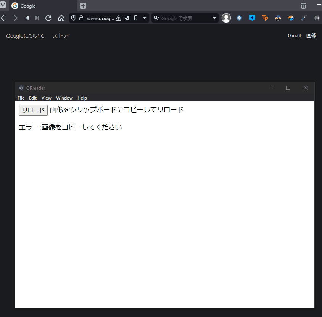This screenshot has height=317, width=322.
Task: Minimize the QRreader window
Action: point(270,88)
